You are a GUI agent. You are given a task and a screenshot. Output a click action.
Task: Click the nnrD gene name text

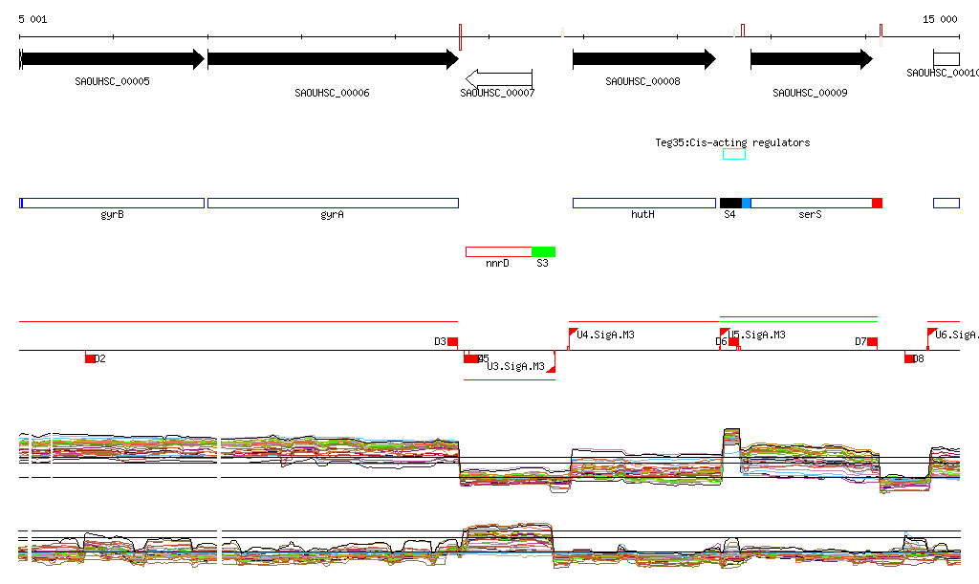497,263
